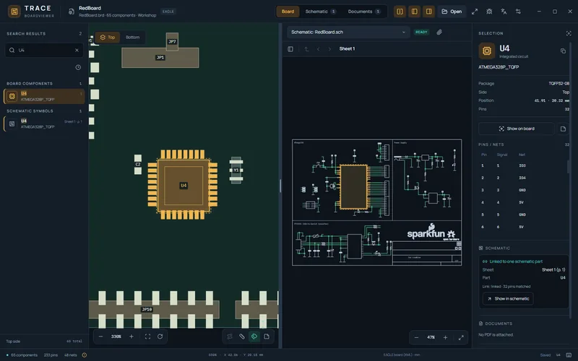Click the JP7 component label
The width and height of the screenshot is (578, 361).
(x=172, y=42)
